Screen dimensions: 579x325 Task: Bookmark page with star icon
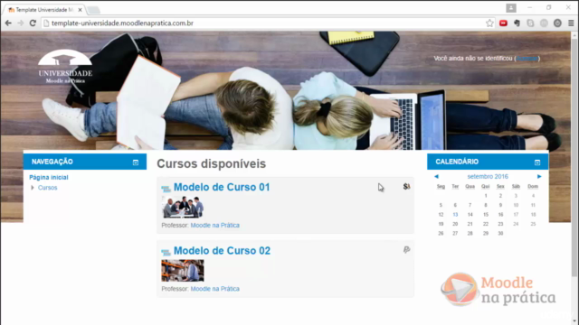[x=489, y=23]
